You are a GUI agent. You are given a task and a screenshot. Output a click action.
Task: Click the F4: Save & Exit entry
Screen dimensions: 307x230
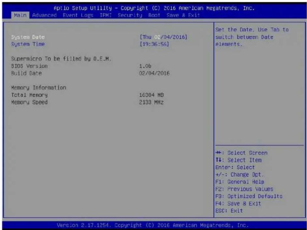pos(238,203)
